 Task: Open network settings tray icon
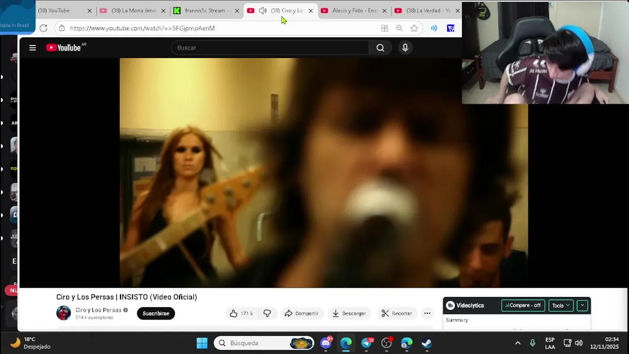[x=567, y=343]
